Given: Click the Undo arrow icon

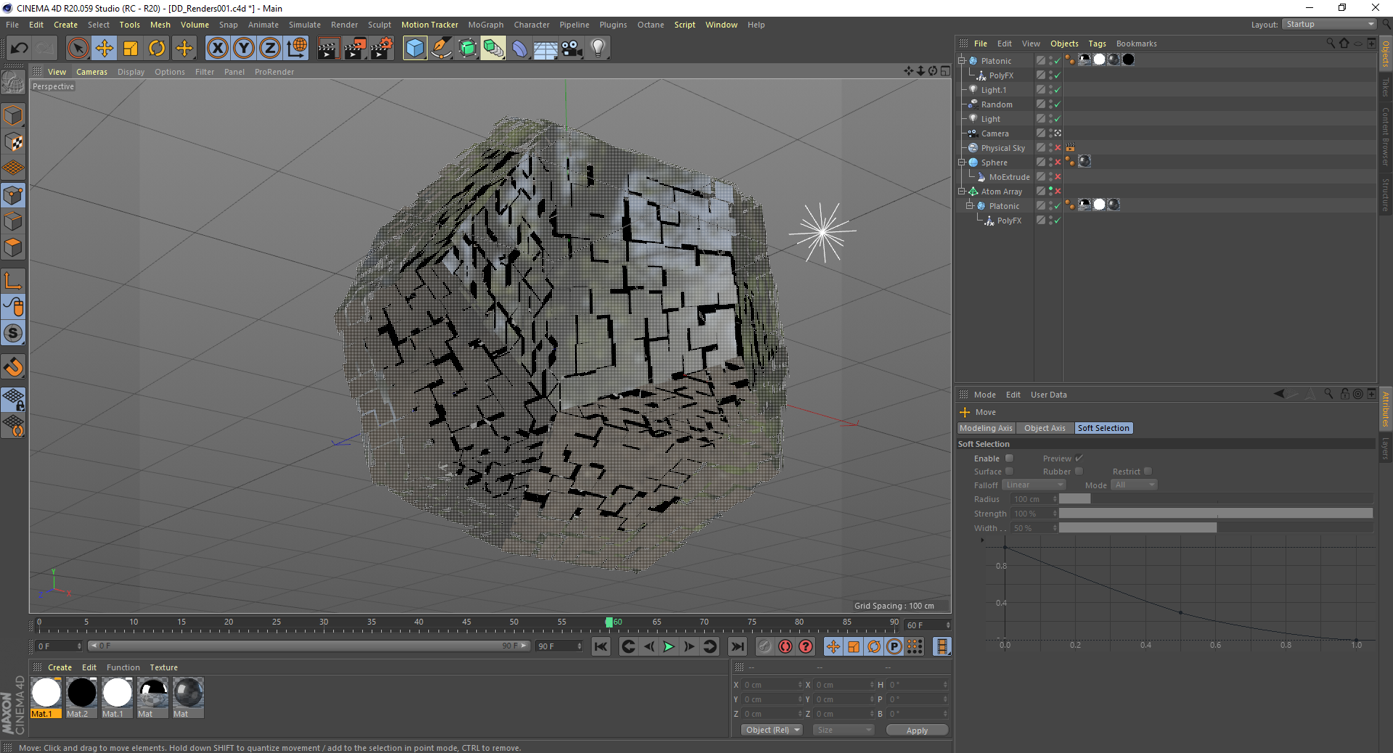Looking at the screenshot, I should pos(20,49).
